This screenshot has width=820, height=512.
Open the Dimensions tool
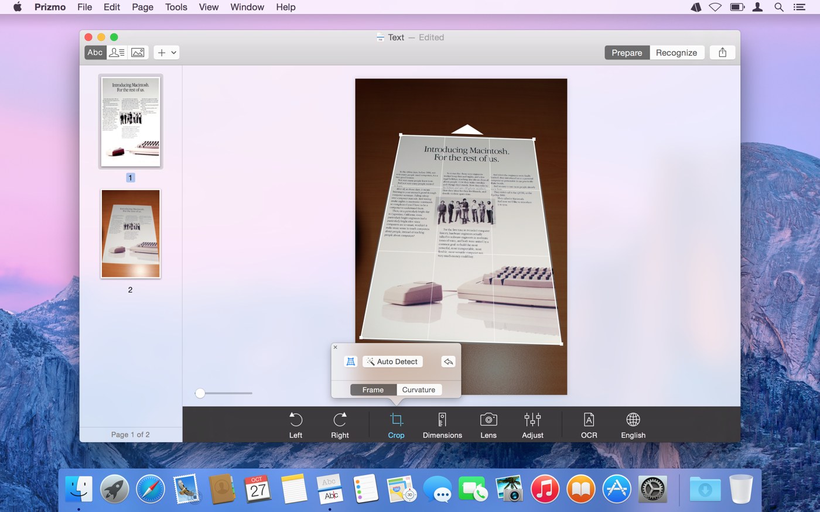click(x=442, y=425)
